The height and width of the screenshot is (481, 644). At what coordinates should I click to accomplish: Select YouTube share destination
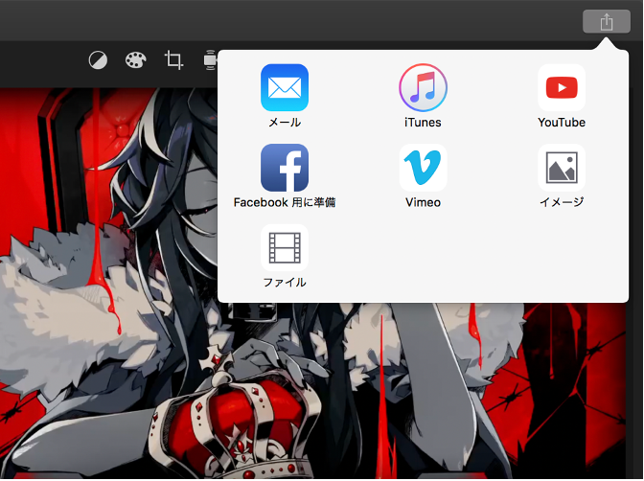[562, 87]
